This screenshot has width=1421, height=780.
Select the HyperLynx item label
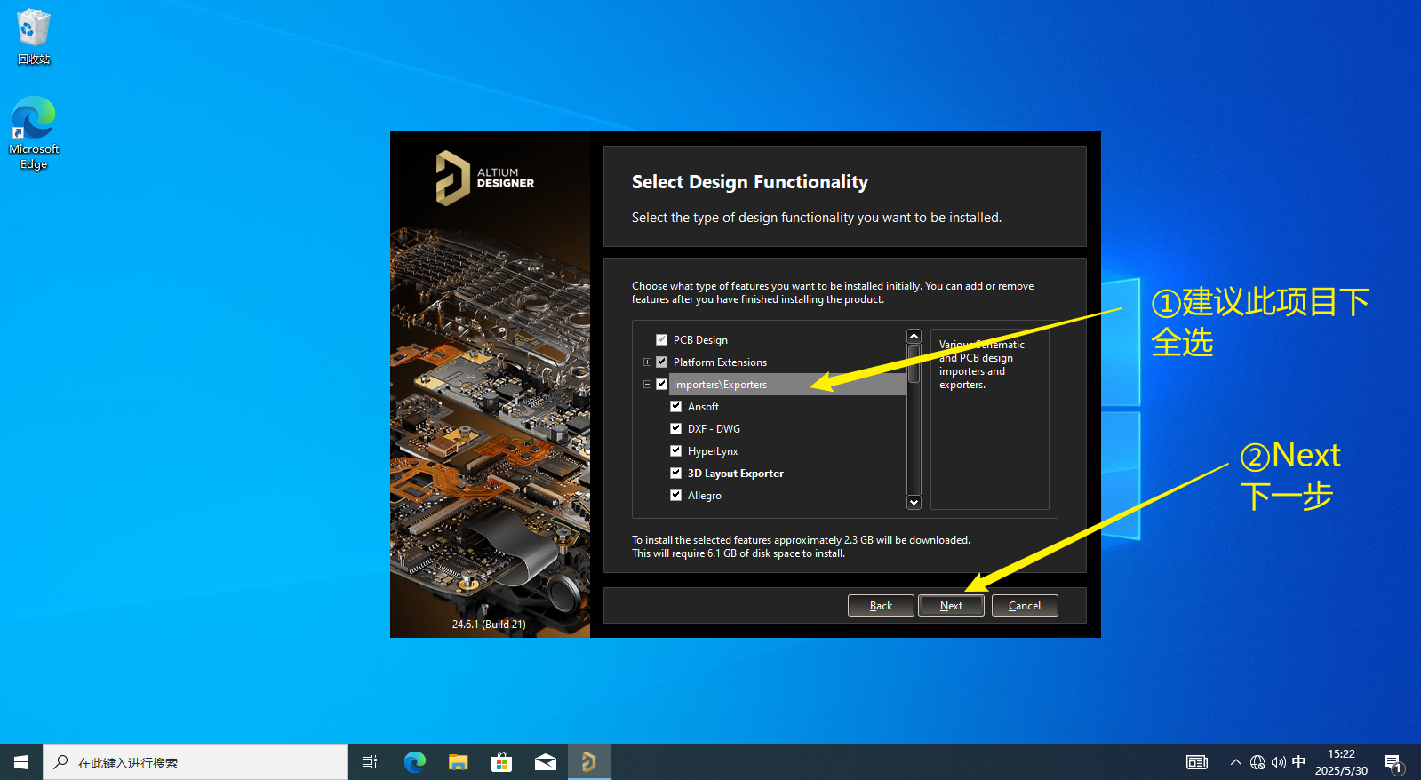point(713,450)
